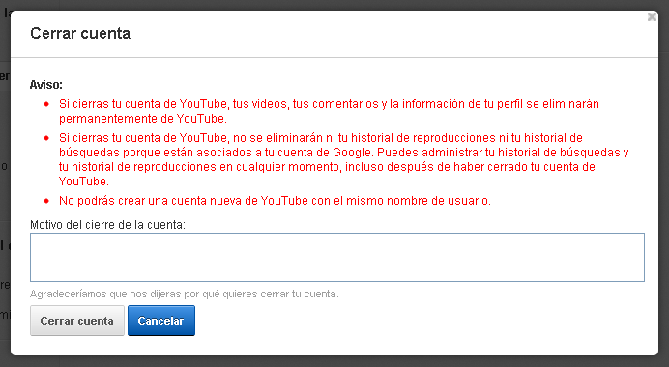Select the warning about vídeos and comentarios being deleted

(329, 111)
